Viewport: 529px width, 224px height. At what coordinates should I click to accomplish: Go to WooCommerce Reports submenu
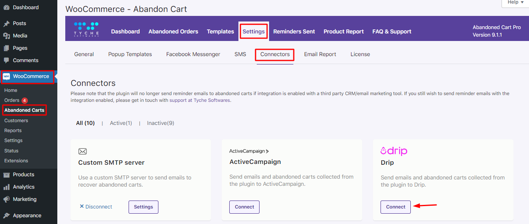point(13,131)
